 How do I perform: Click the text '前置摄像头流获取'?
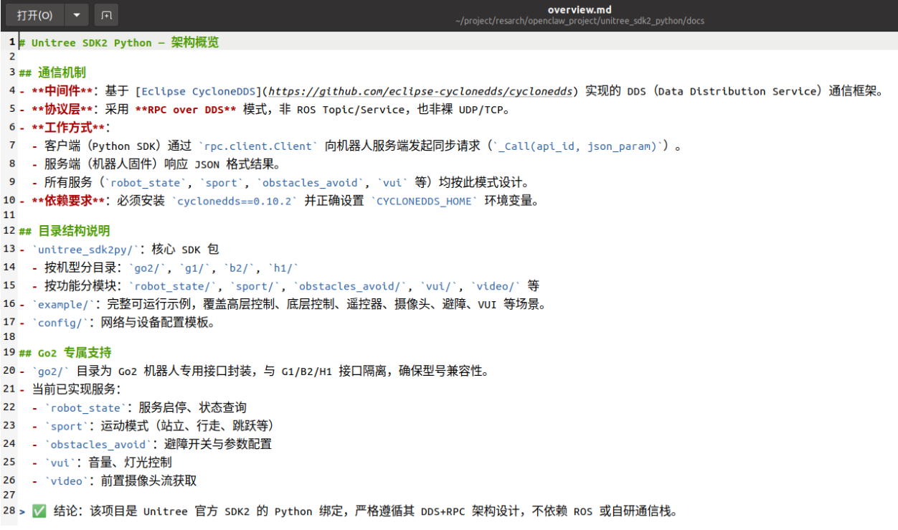(x=148, y=481)
